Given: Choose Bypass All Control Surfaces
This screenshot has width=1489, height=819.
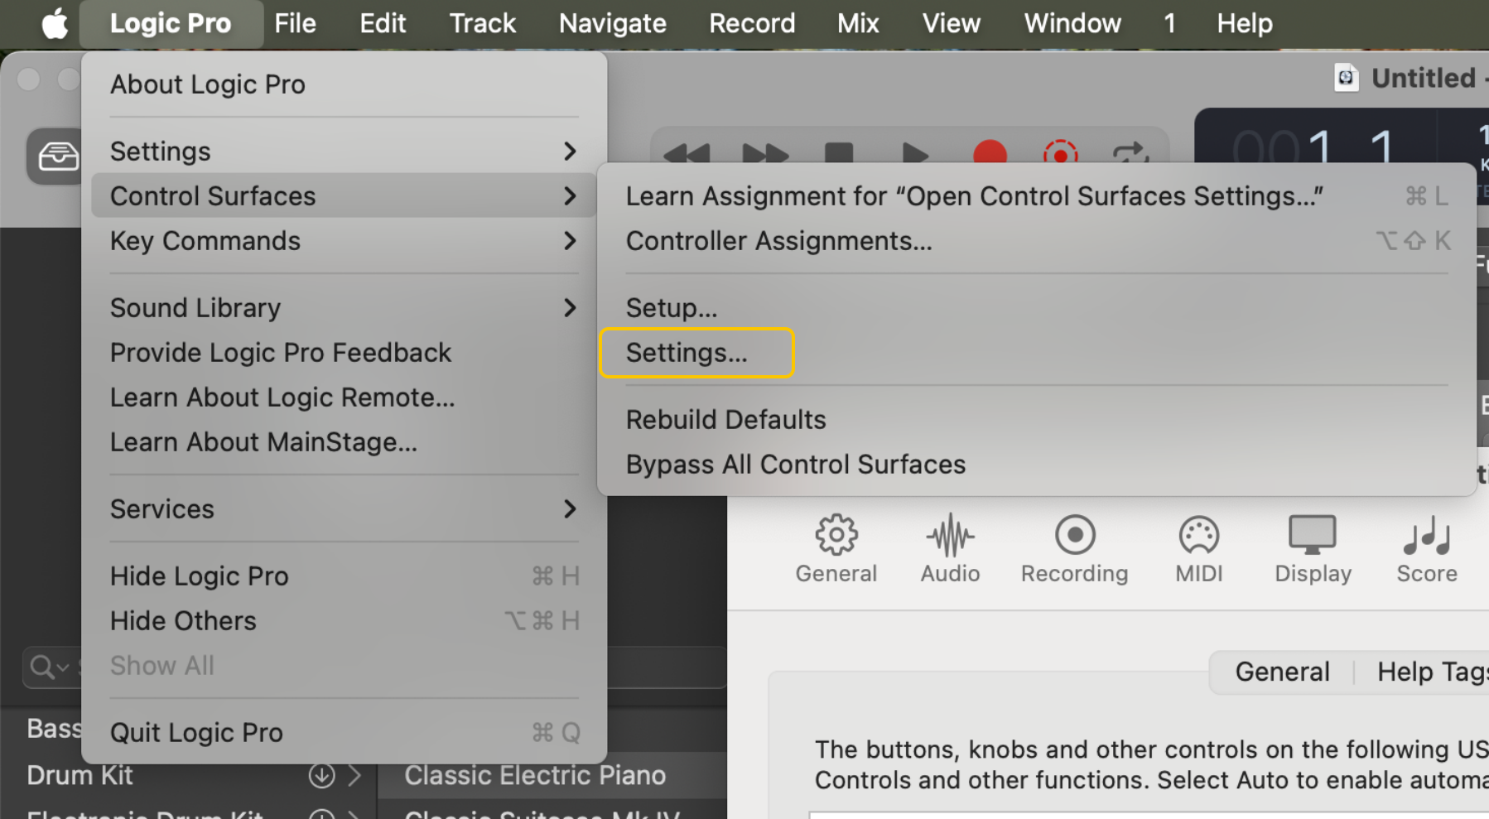Looking at the screenshot, I should 1037,464.
